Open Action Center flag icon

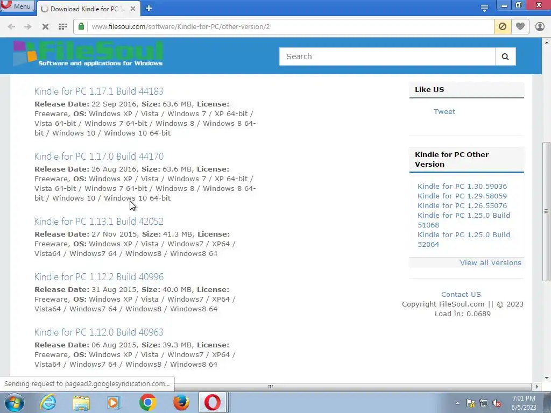pos(470,403)
